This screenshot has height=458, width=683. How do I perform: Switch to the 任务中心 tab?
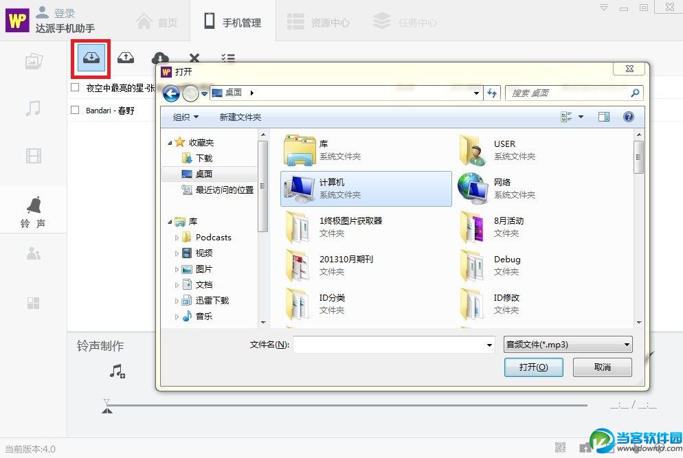(x=405, y=21)
